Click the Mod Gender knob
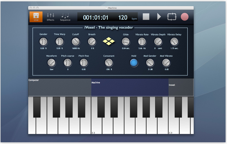The width and height of the screenshot is (227, 144). 150,63
